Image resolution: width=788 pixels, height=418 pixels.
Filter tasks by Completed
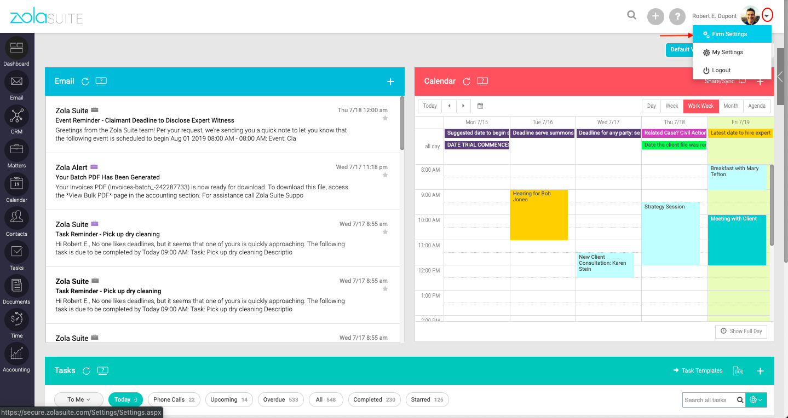coord(375,399)
